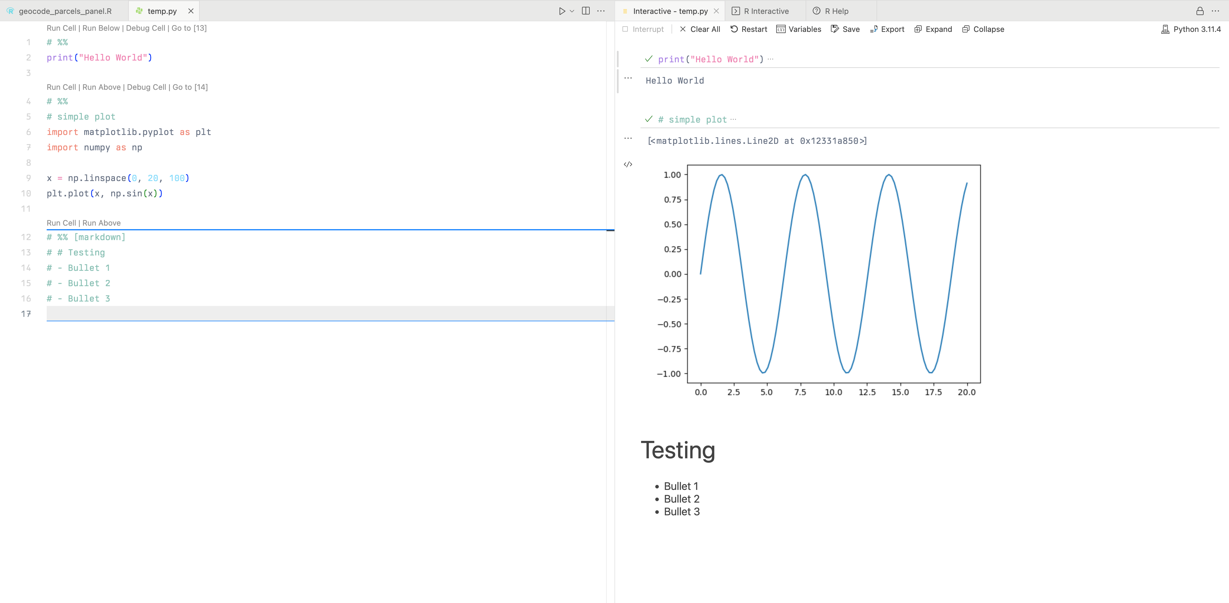Screen dimensions: 1229x603
Task: Restart the Python kernel
Action: click(x=748, y=29)
